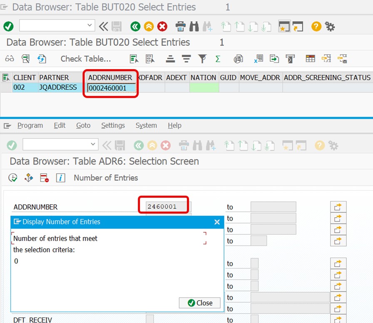Click Multiple Selection arrow for ADDRNUMBER row

[x=338, y=207]
